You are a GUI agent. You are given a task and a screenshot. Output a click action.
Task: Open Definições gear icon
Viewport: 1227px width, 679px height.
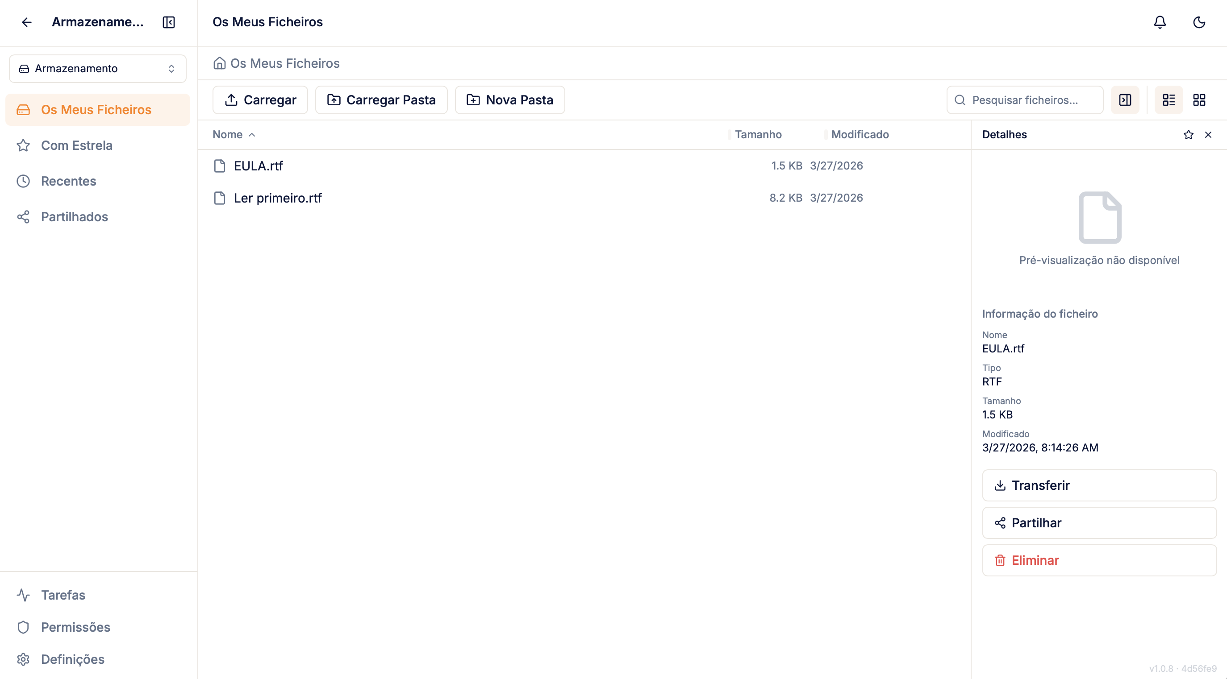pos(23,658)
